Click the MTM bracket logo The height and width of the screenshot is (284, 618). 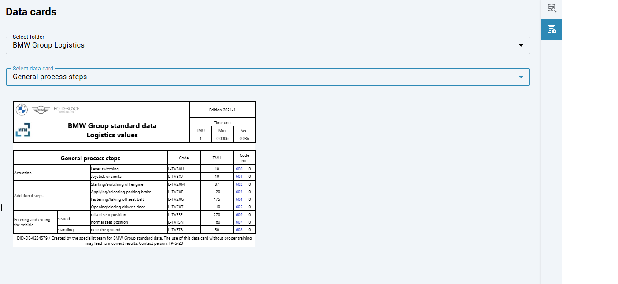click(23, 130)
